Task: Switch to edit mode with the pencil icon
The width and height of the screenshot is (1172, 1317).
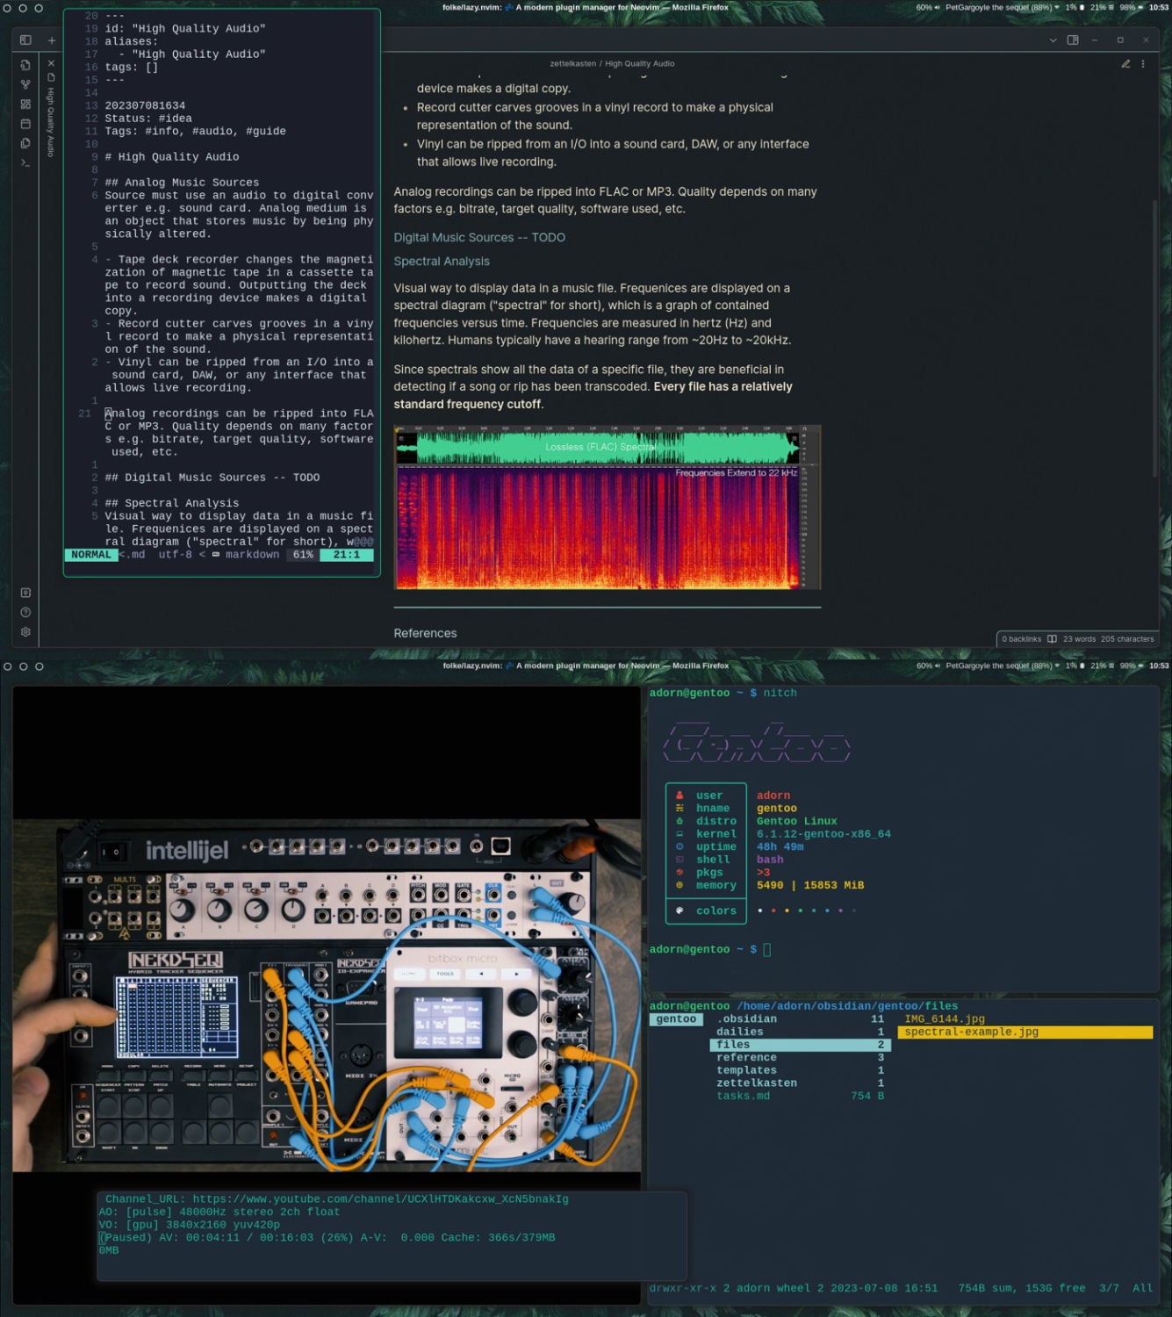Action: coord(1125,63)
